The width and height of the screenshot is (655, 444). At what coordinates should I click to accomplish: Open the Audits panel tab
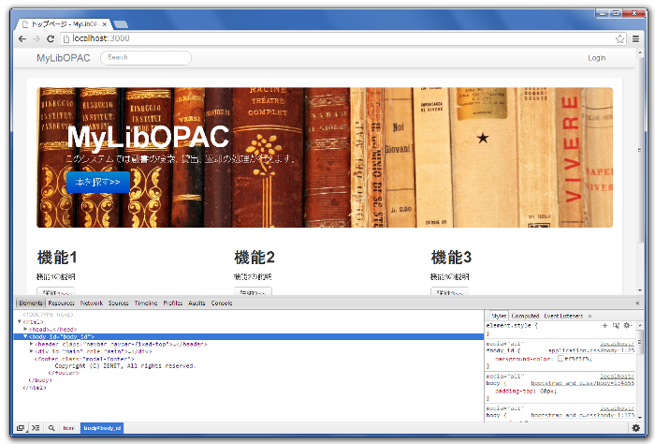(x=196, y=303)
